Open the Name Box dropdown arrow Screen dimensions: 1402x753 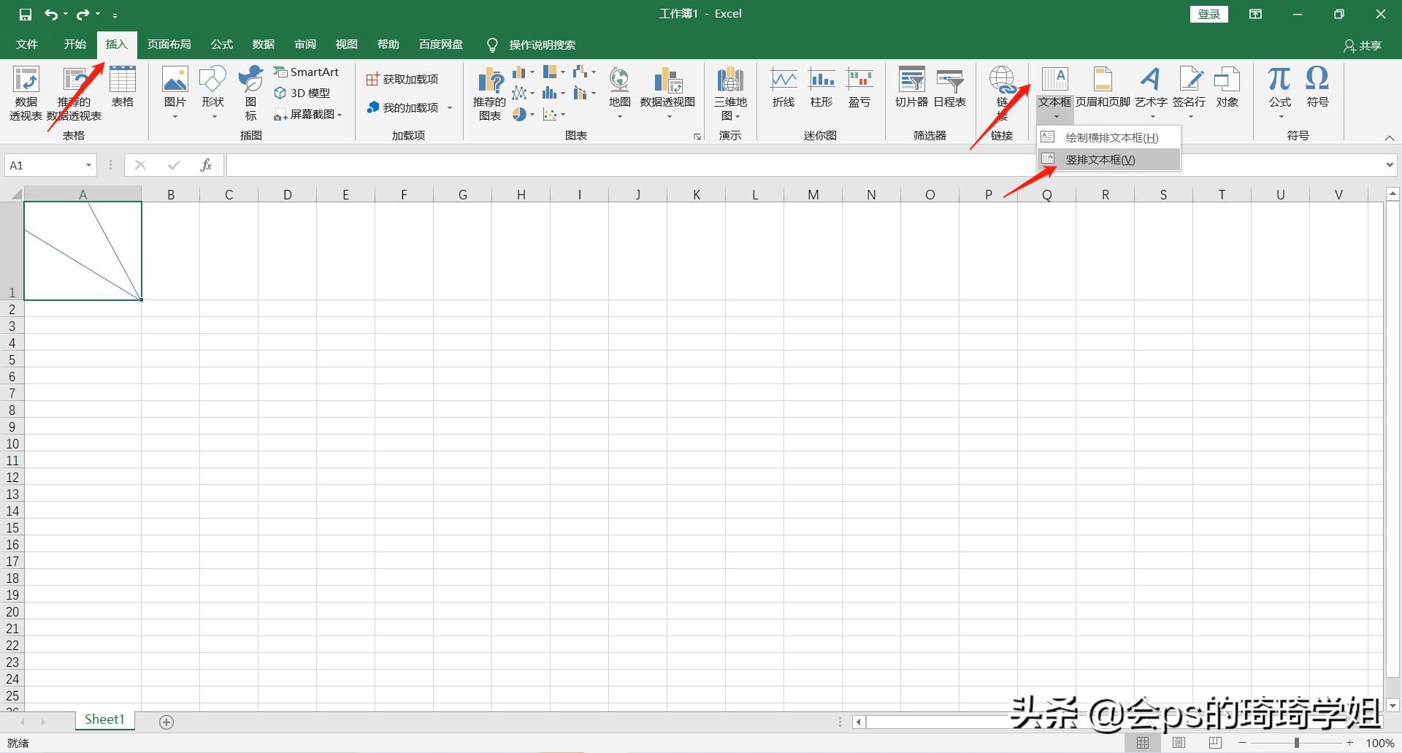coord(89,165)
